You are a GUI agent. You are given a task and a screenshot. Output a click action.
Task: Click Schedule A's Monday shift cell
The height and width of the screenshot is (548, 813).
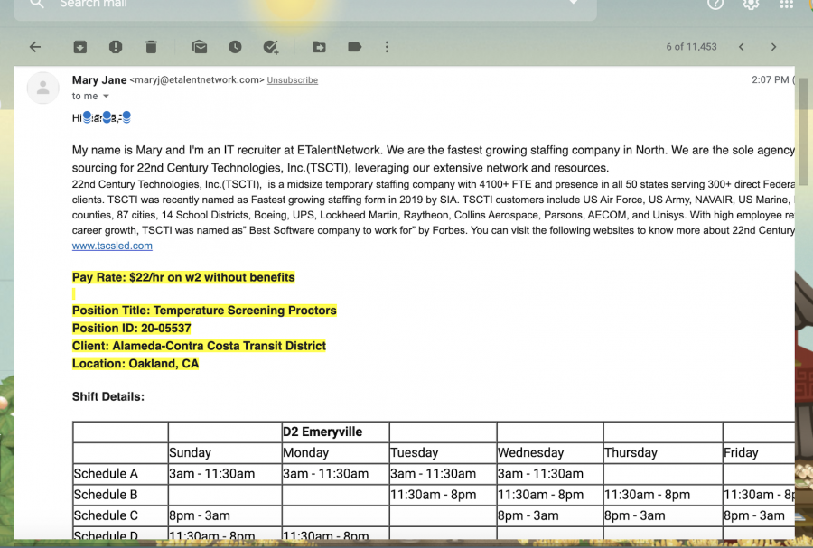335,474
